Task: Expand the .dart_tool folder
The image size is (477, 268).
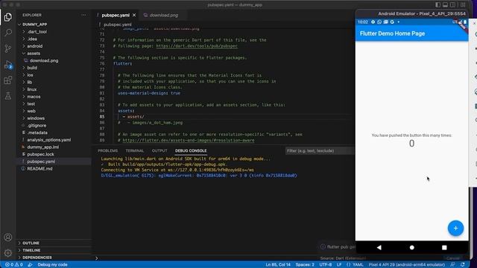Action: 37,31
